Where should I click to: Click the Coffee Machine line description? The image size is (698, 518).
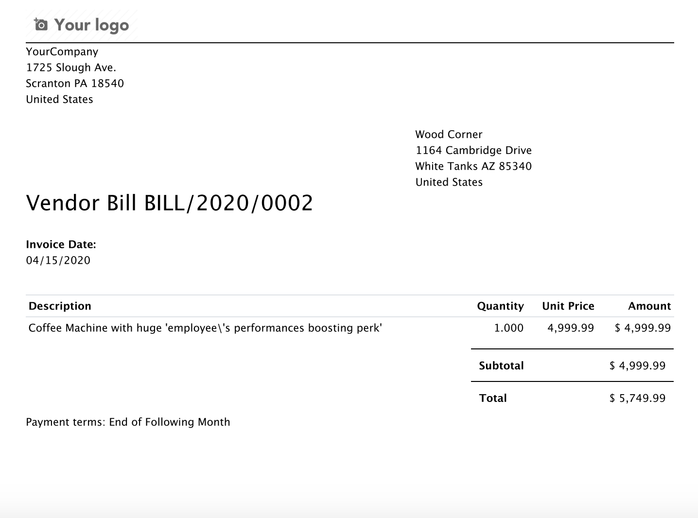[x=205, y=328]
